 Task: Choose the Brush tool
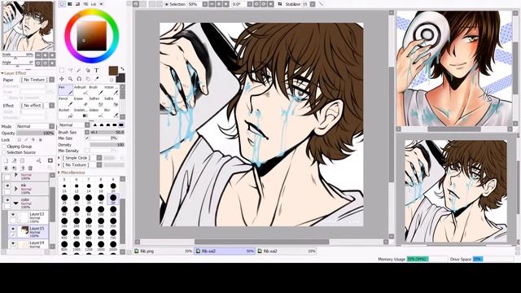point(95,90)
